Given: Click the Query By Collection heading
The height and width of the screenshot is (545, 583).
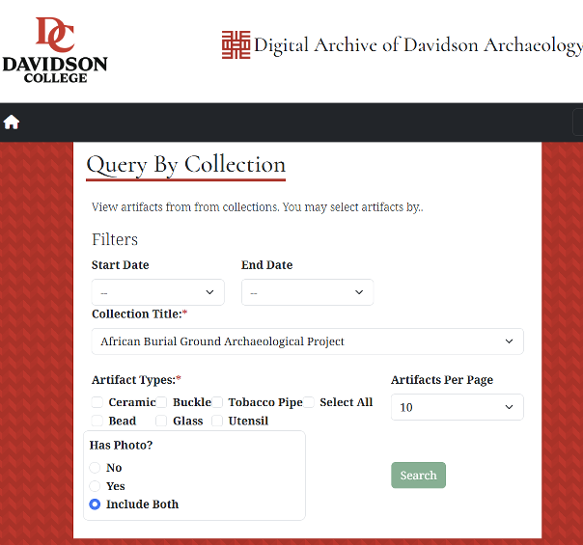Looking at the screenshot, I should click(186, 165).
